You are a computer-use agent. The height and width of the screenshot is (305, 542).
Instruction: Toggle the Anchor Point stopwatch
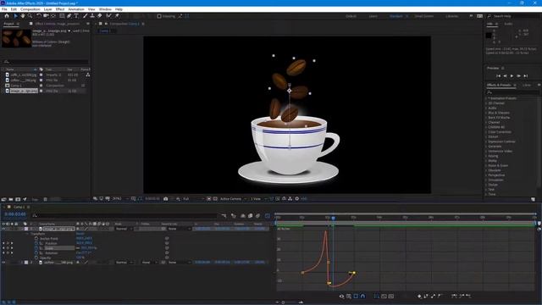tap(36, 239)
